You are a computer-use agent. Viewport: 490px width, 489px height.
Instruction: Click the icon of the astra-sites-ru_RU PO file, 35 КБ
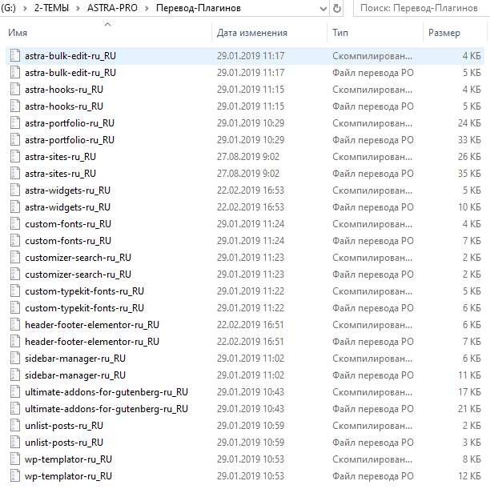[x=15, y=174]
